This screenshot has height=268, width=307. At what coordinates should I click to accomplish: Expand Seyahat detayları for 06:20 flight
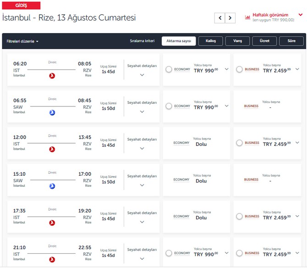(142, 74)
